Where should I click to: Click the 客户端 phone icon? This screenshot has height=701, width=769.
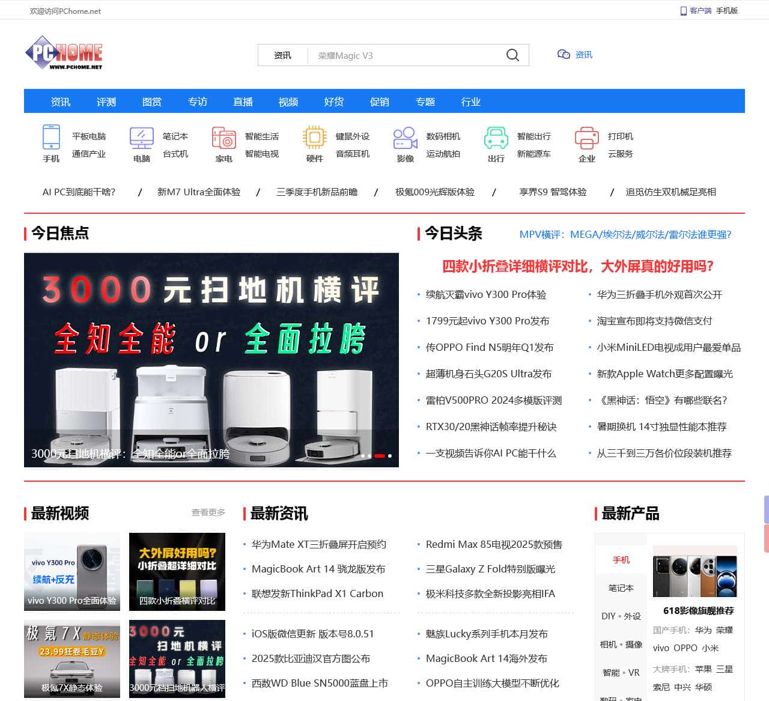tap(683, 11)
